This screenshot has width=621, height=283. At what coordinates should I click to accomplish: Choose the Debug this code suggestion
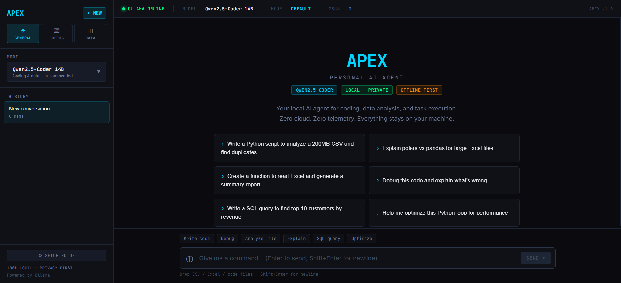(444, 180)
